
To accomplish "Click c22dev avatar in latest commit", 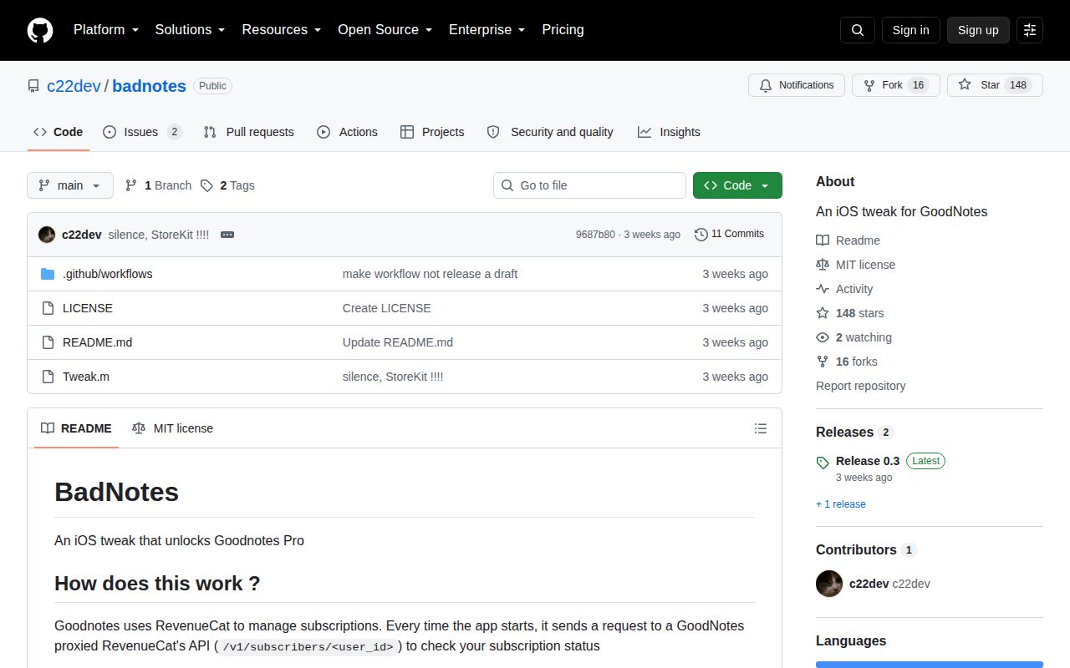I will point(47,235).
